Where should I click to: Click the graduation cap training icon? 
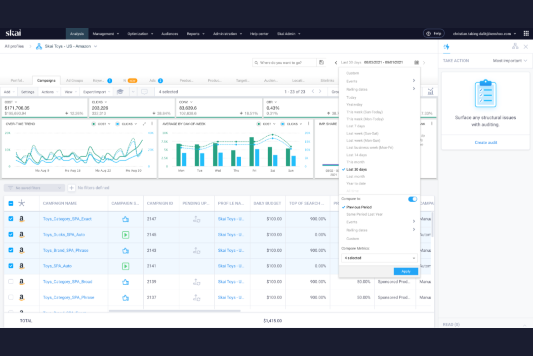coord(120,92)
